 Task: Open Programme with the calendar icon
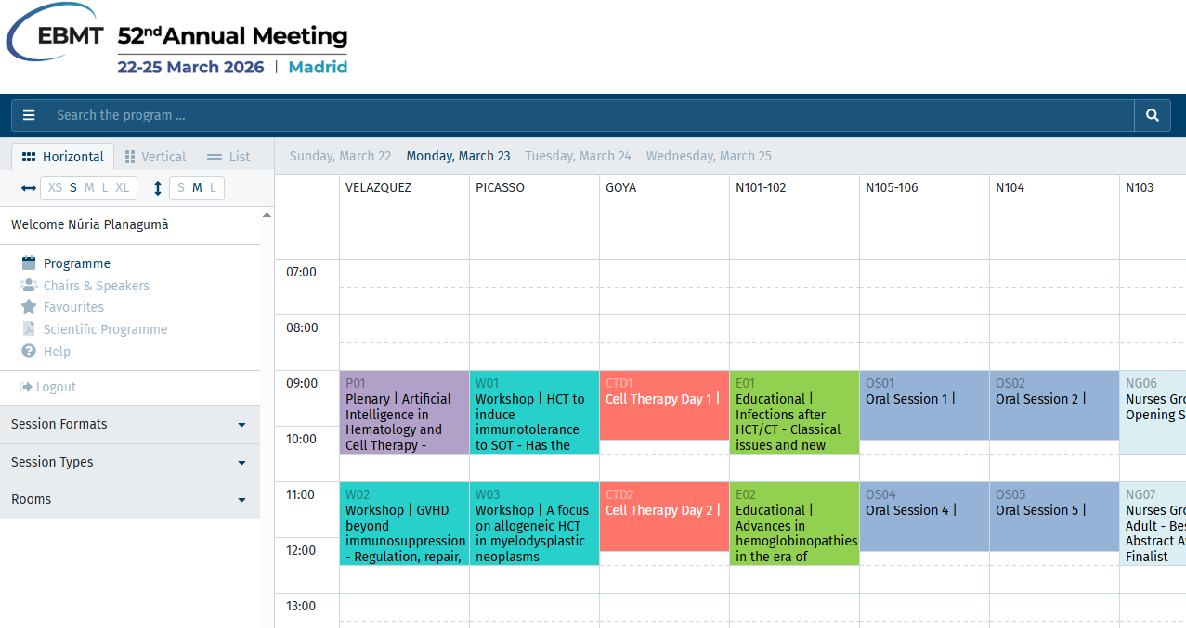pyautogui.click(x=29, y=263)
